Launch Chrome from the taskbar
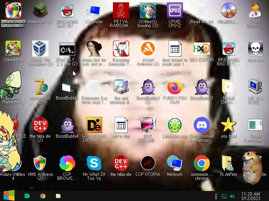The image size is (269, 201). (x=43, y=196)
